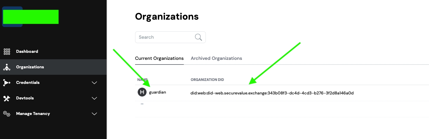Click the logo at top of sidebar
Screen dimensions: 429x139
click(31, 17)
